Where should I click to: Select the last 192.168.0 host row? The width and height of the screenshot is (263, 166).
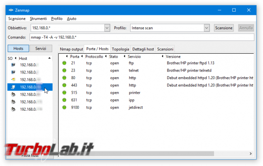30,109
